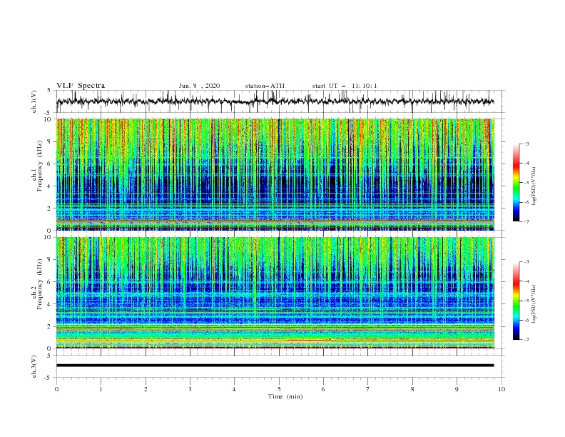Click the 'ch.3(V)' axis label
This screenshot has width=565, height=437.
pyautogui.click(x=34, y=366)
